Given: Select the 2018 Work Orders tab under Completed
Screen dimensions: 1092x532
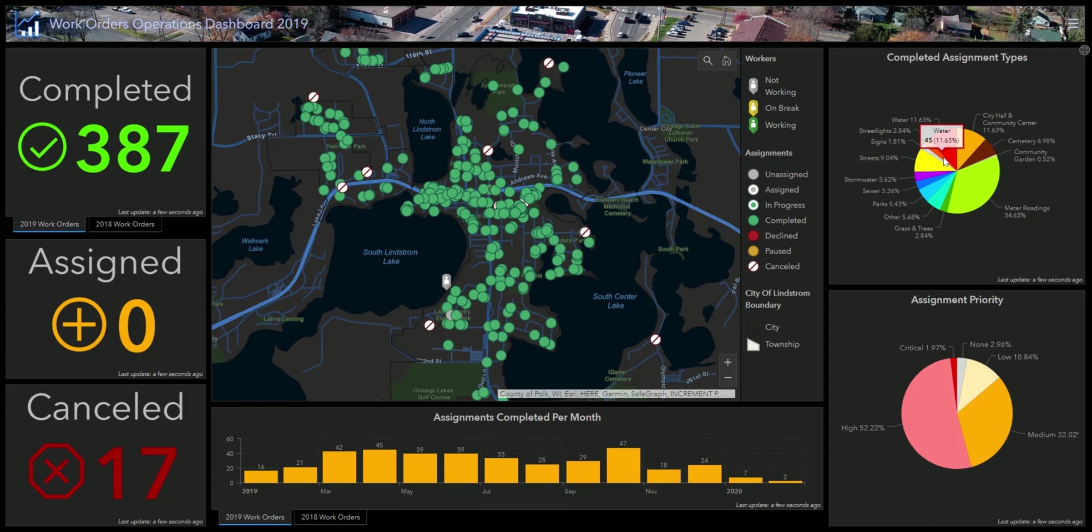Looking at the screenshot, I should click(125, 224).
